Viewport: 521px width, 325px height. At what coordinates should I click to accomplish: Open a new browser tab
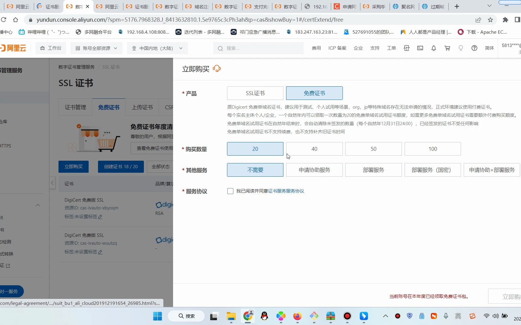point(457,6)
